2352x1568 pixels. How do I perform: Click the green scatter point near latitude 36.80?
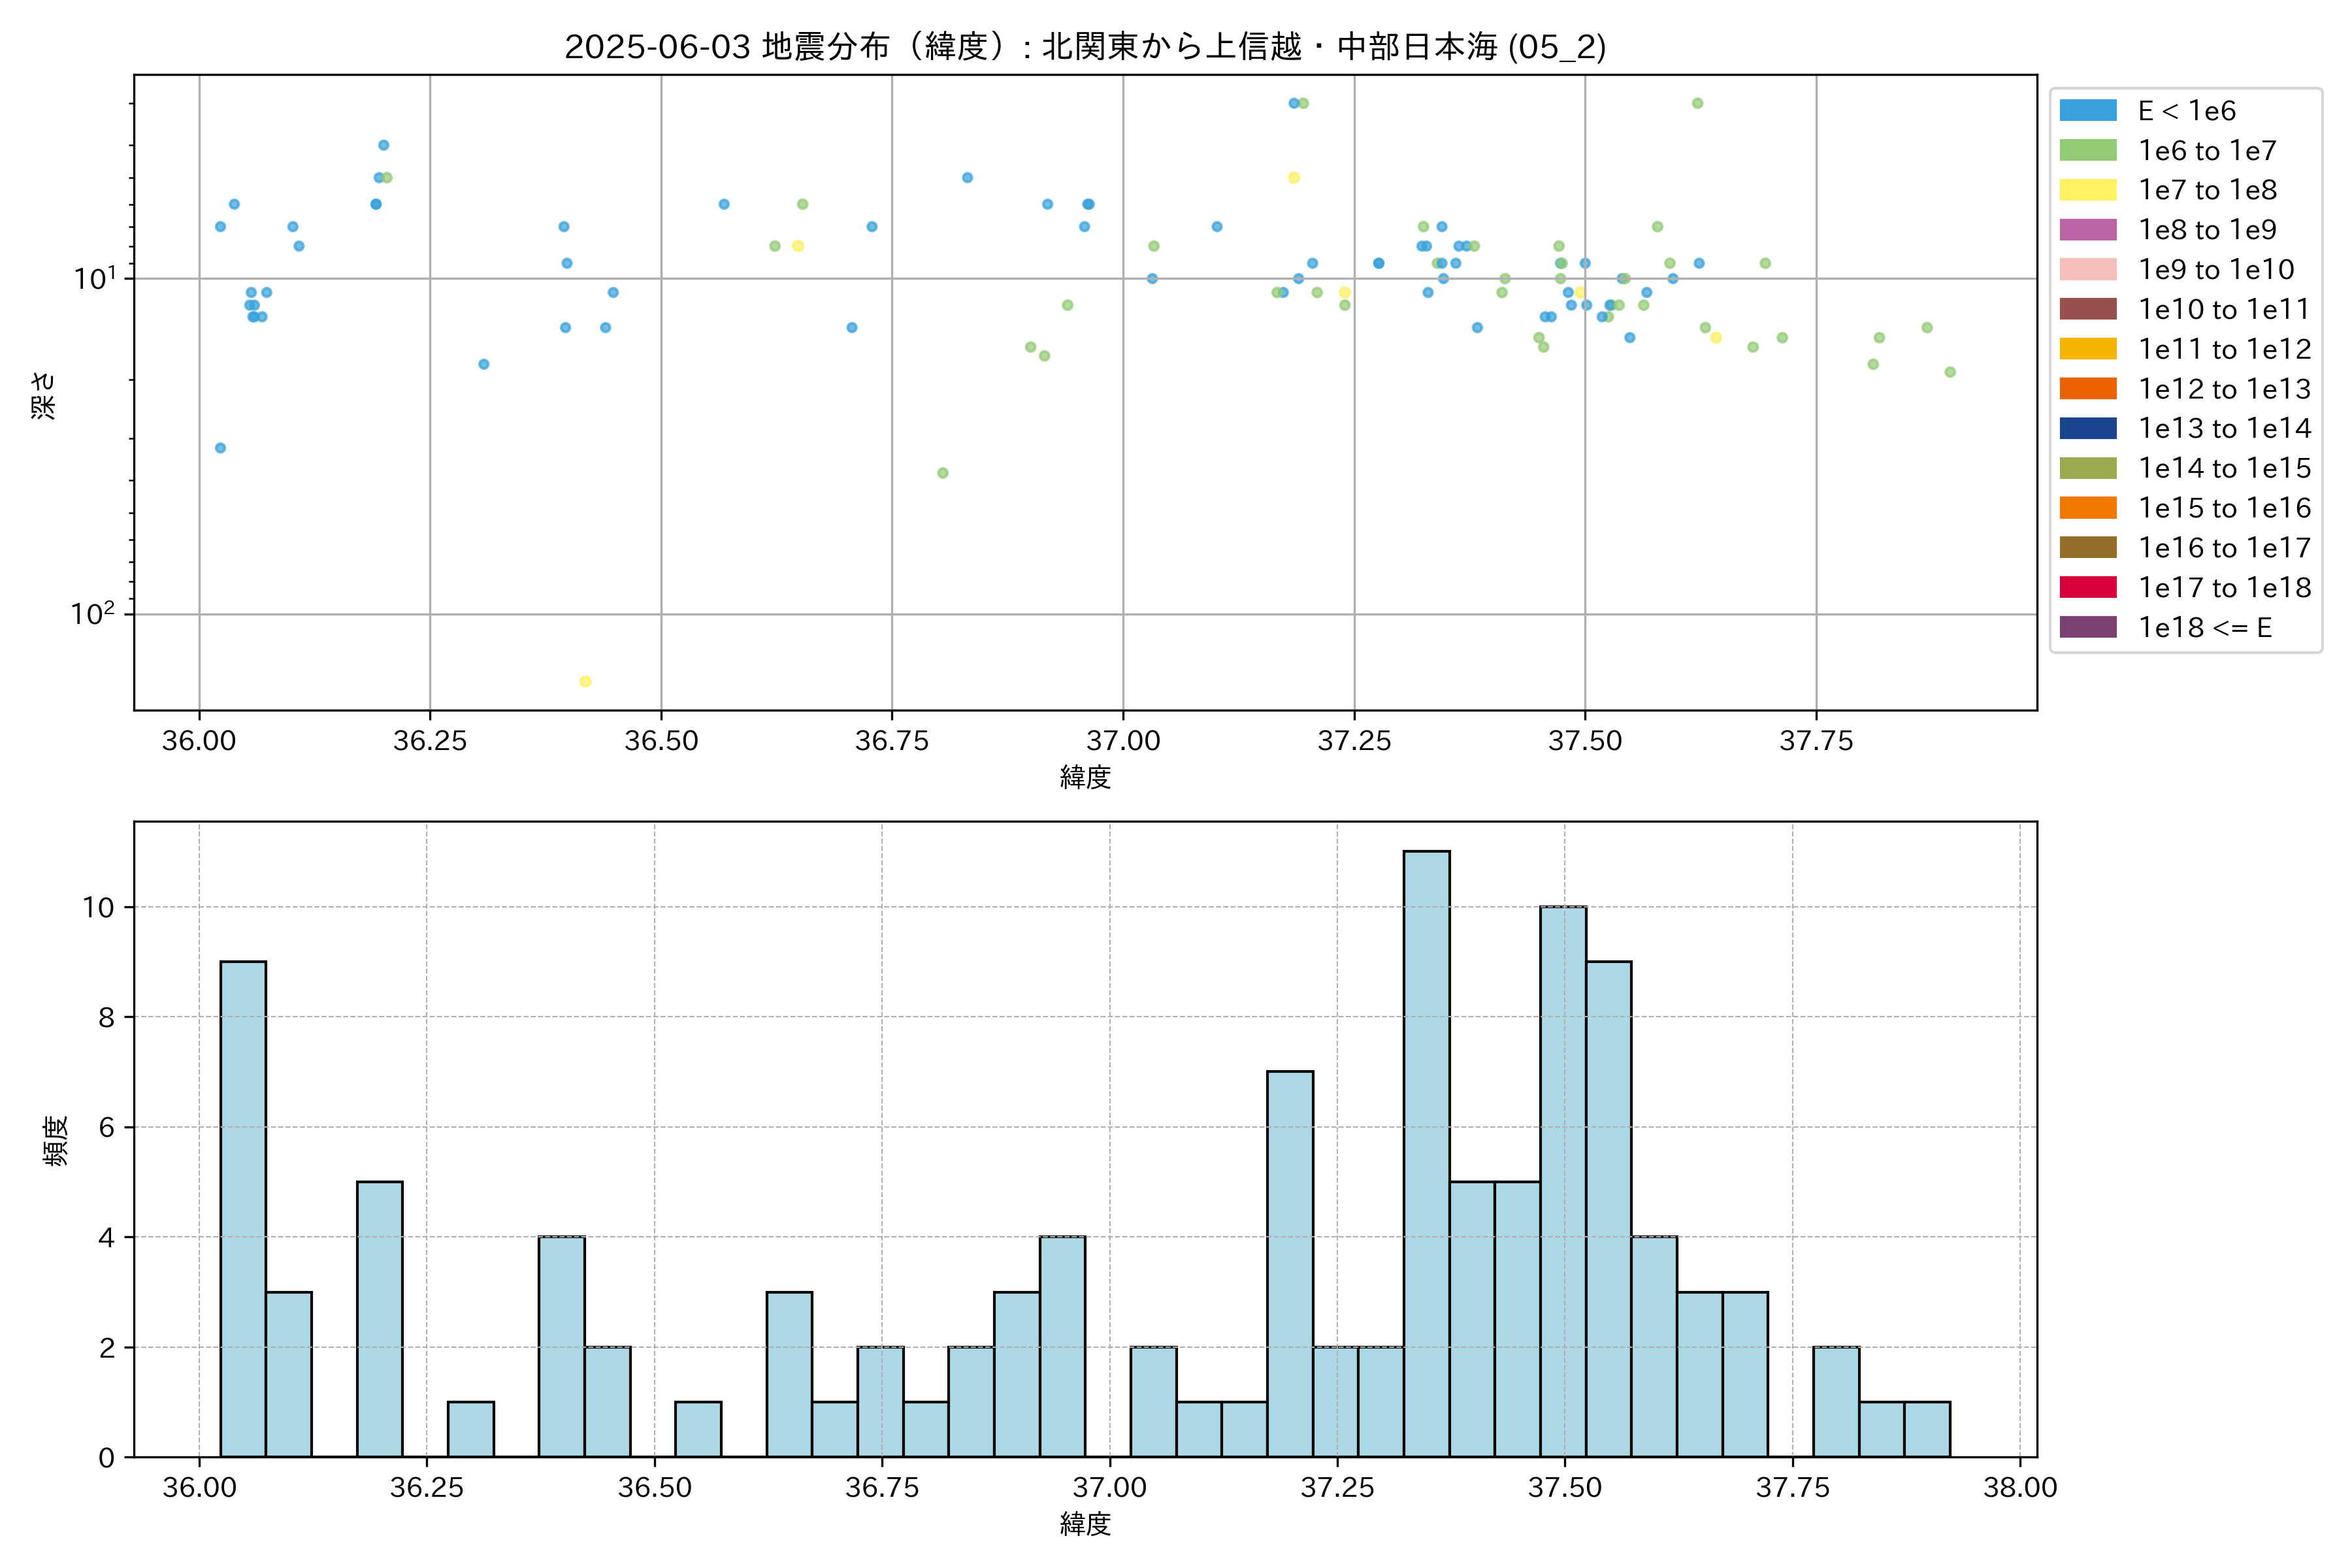coord(942,473)
